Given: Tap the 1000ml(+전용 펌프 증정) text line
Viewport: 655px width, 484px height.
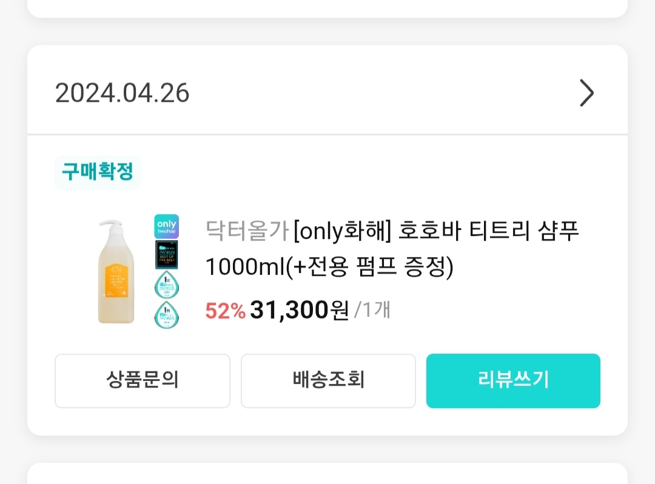Looking at the screenshot, I should (x=329, y=267).
